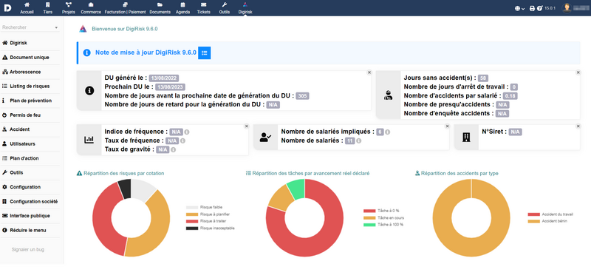Screen dimensions: 591x278
Task: Click the user check icon in salariés card
Action: (265, 138)
